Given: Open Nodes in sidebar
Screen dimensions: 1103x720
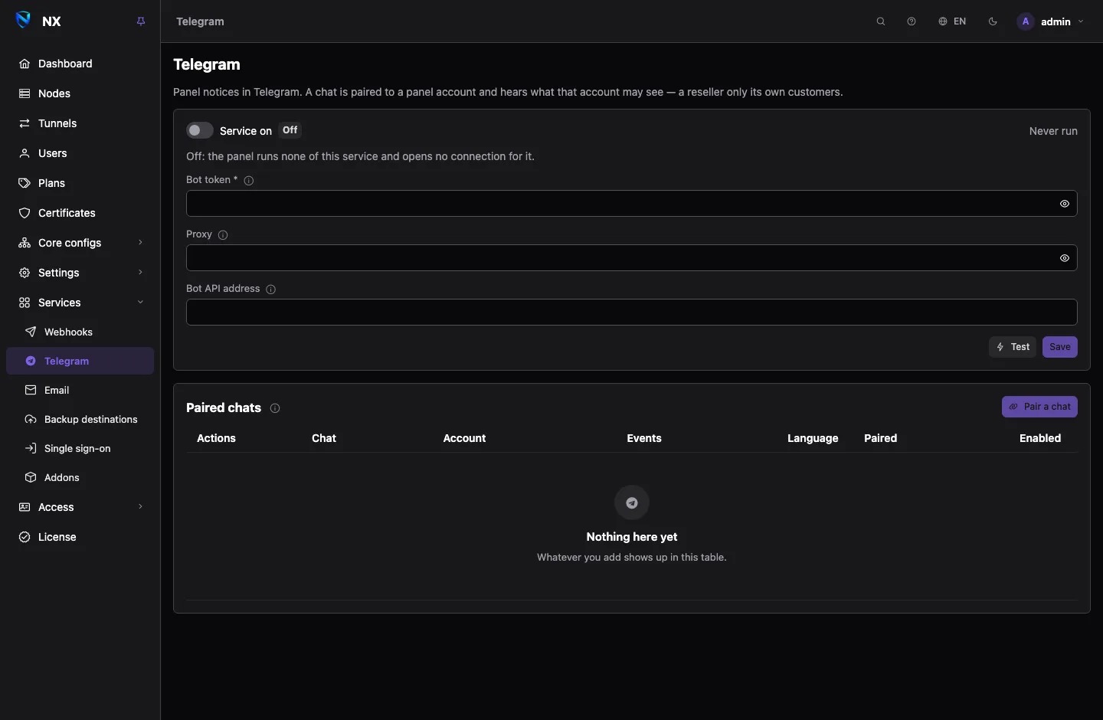Looking at the screenshot, I should pos(80,93).
